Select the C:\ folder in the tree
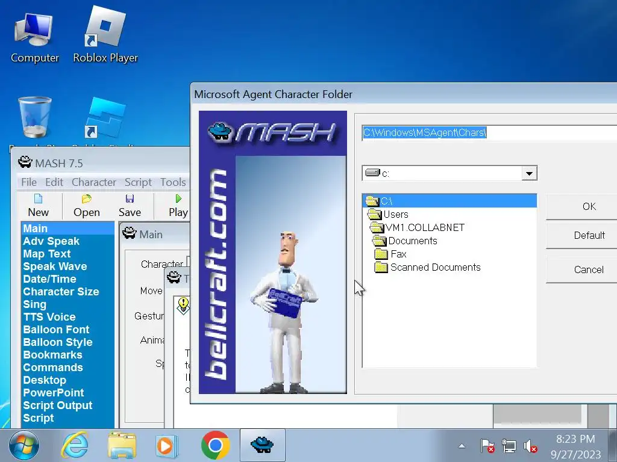 [449, 201]
